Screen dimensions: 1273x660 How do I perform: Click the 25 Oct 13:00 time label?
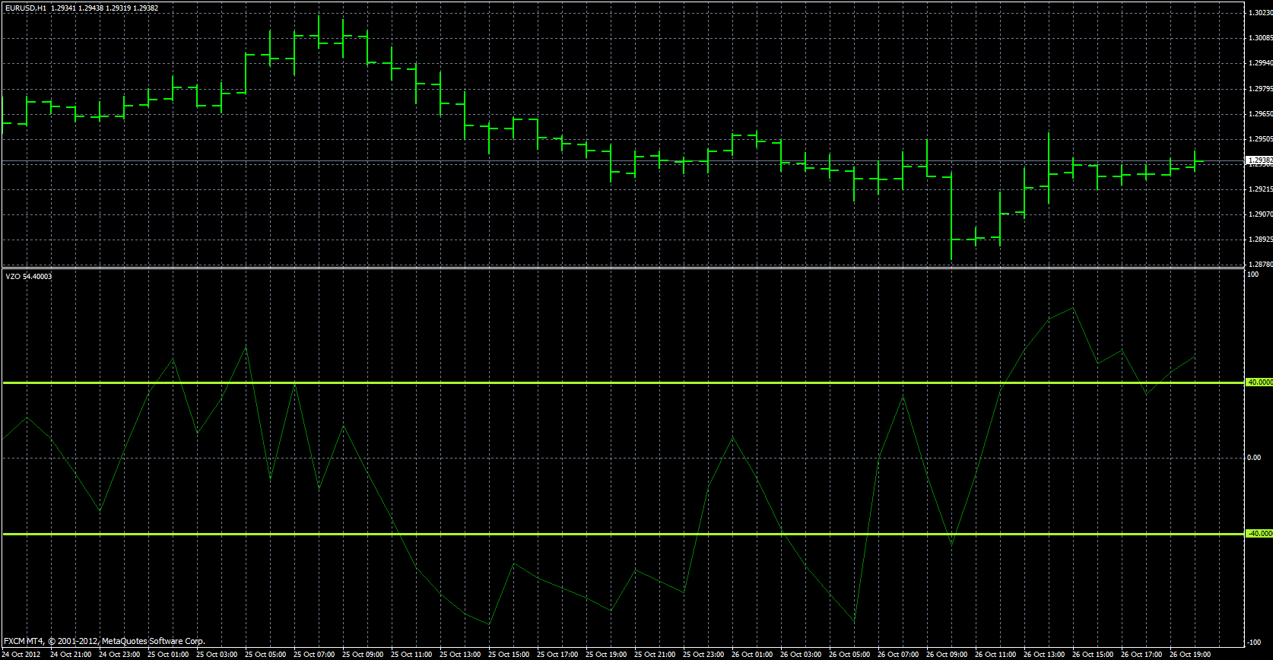coord(460,655)
